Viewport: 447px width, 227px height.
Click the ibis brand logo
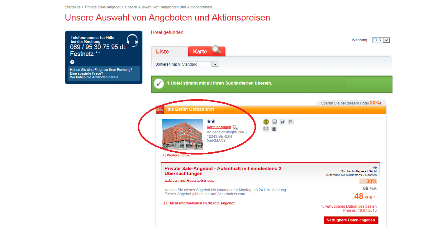(160, 110)
